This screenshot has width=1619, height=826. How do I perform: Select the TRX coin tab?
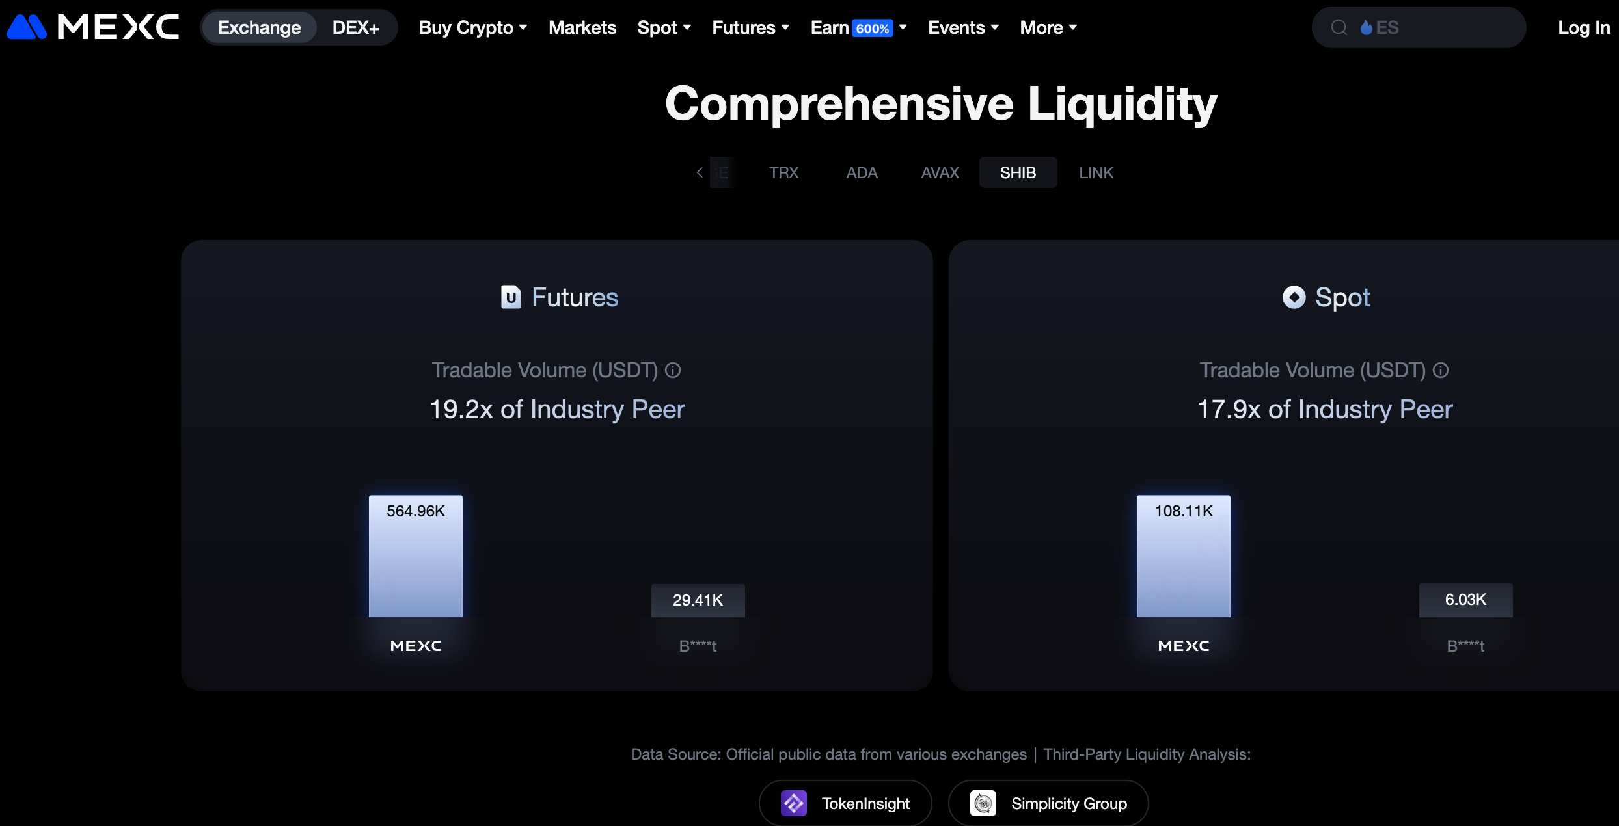(783, 172)
